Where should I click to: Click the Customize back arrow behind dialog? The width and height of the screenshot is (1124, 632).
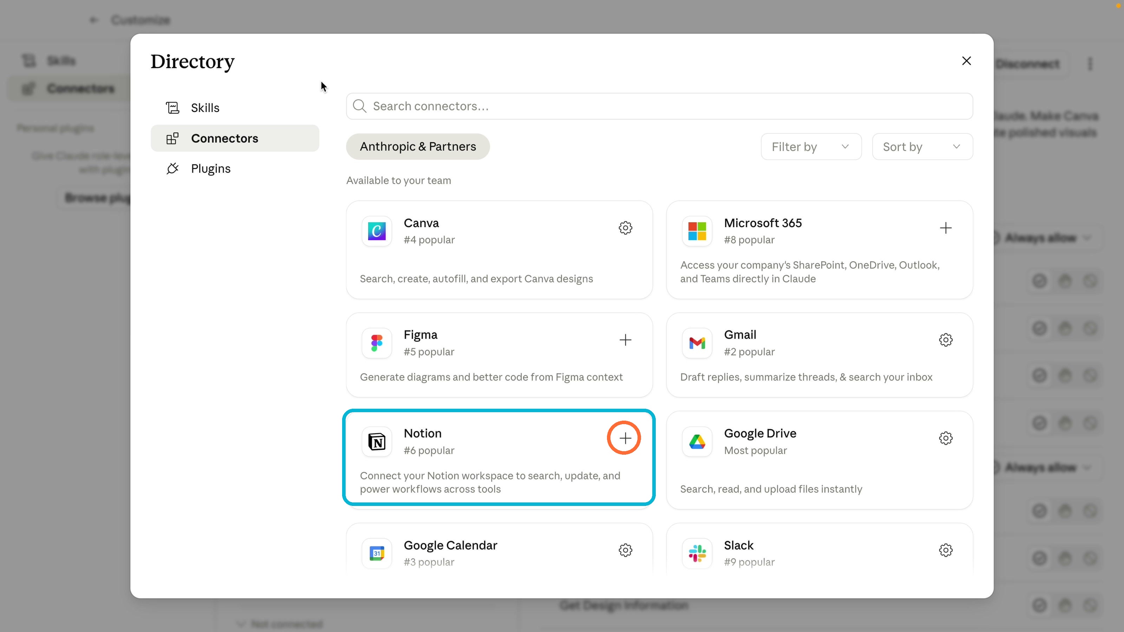(x=93, y=20)
